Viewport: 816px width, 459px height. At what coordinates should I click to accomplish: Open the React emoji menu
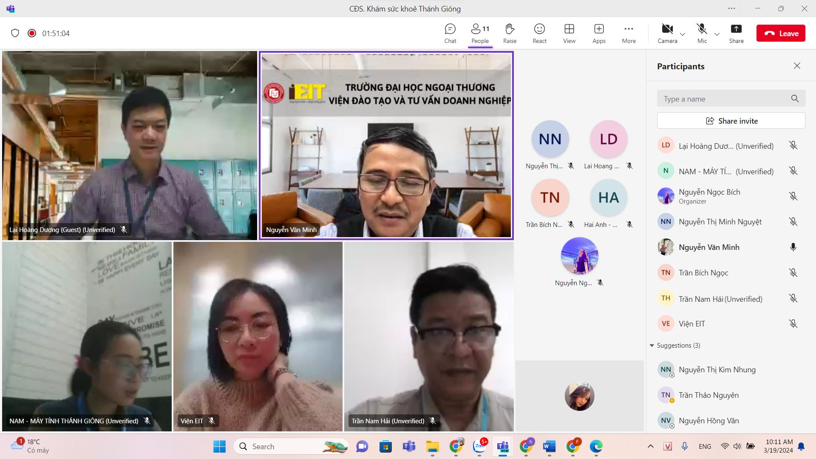(x=539, y=33)
